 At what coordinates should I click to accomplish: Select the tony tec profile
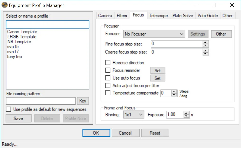(x=15, y=57)
